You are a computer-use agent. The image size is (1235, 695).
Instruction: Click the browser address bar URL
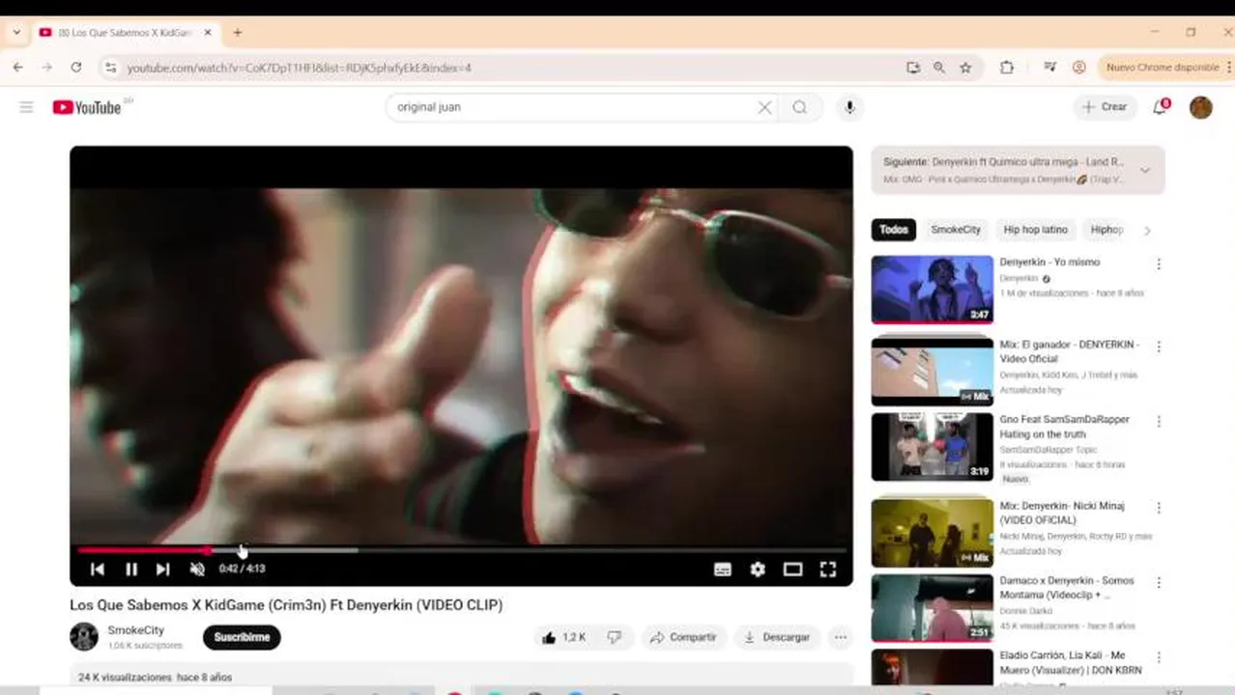(300, 68)
